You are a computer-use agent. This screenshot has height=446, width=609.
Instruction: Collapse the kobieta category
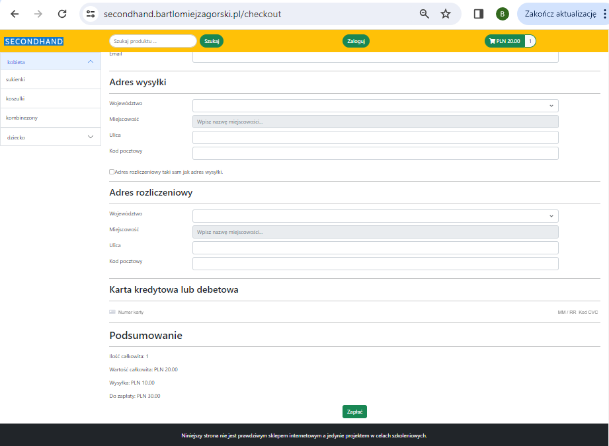point(50,61)
